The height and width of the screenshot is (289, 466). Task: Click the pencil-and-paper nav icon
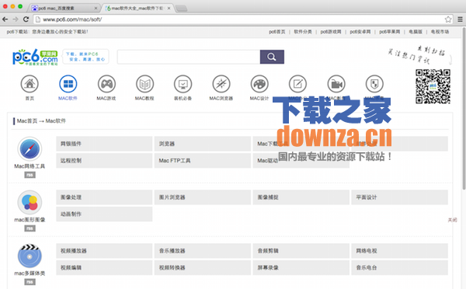(297, 84)
